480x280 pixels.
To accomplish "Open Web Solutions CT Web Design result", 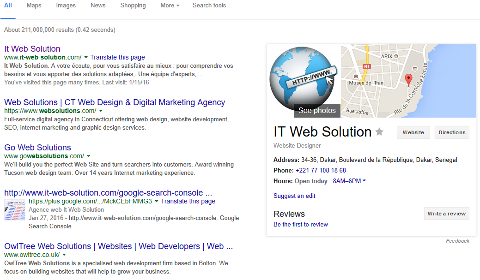I will [x=115, y=102].
